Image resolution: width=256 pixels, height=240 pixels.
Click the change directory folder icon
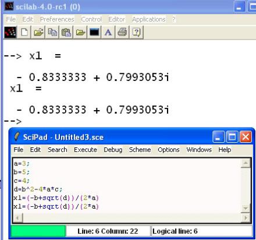(80, 32)
